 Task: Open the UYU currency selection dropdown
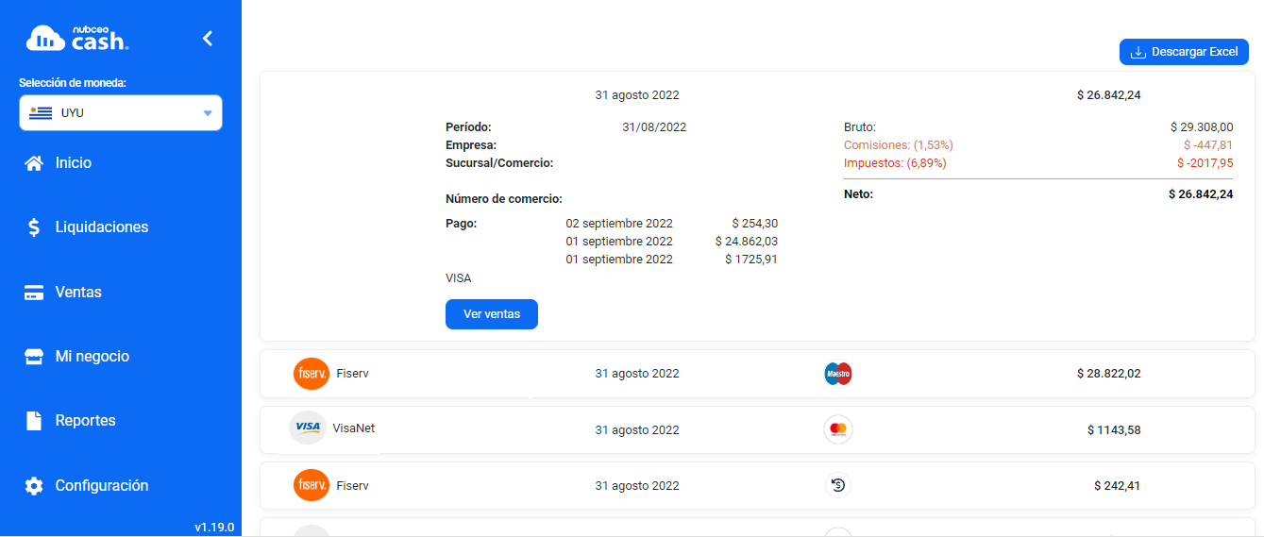(121, 113)
